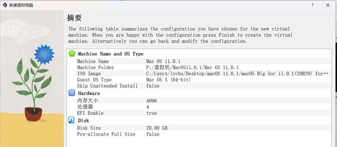Click the memory value 4096
The width and height of the screenshot is (337, 147).
click(151, 100)
